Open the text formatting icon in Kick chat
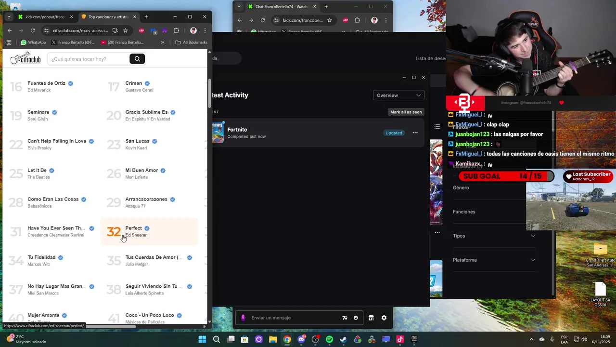The image size is (616, 347). click(x=345, y=318)
